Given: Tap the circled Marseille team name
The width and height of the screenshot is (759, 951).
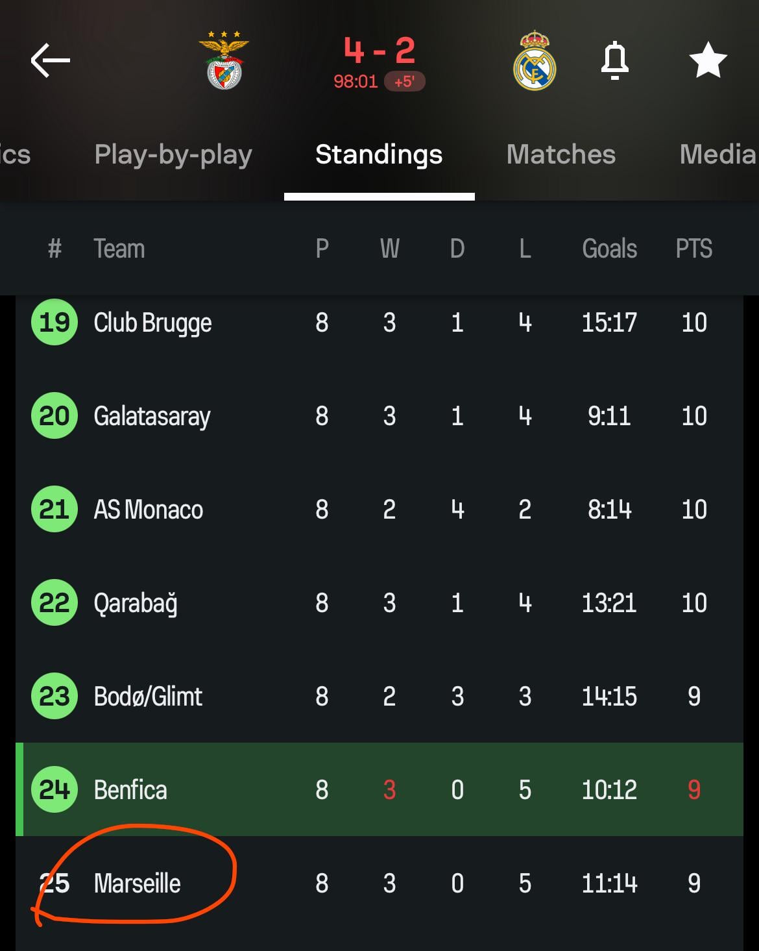Looking at the screenshot, I should pos(138,883).
